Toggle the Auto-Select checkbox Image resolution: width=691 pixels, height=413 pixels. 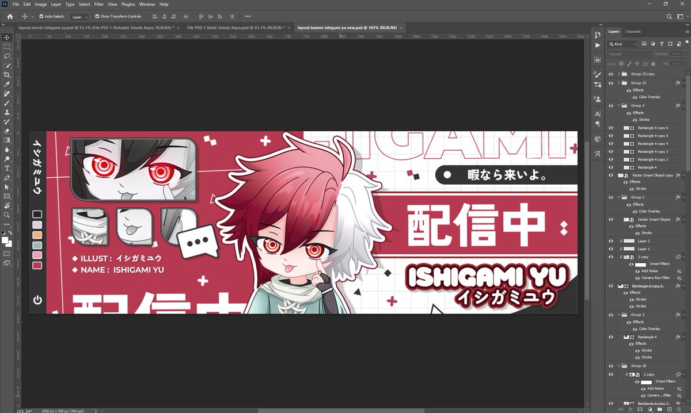[x=42, y=17]
